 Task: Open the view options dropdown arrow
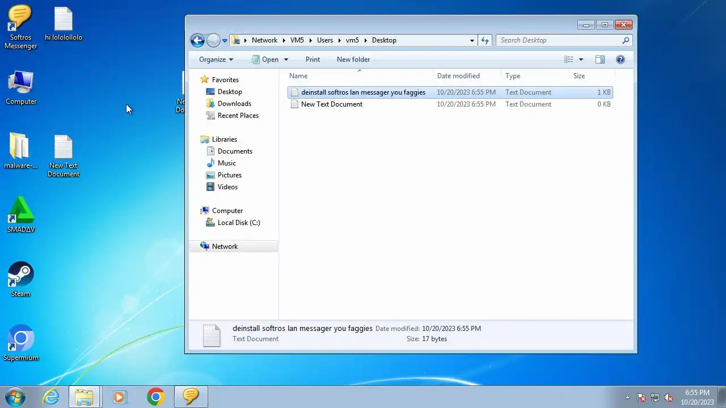581,59
